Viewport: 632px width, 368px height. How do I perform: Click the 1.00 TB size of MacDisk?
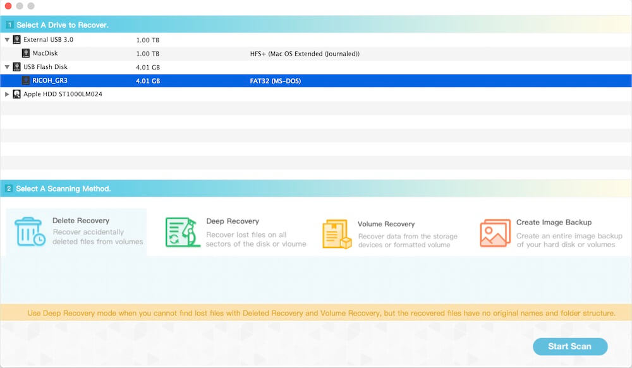click(147, 54)
